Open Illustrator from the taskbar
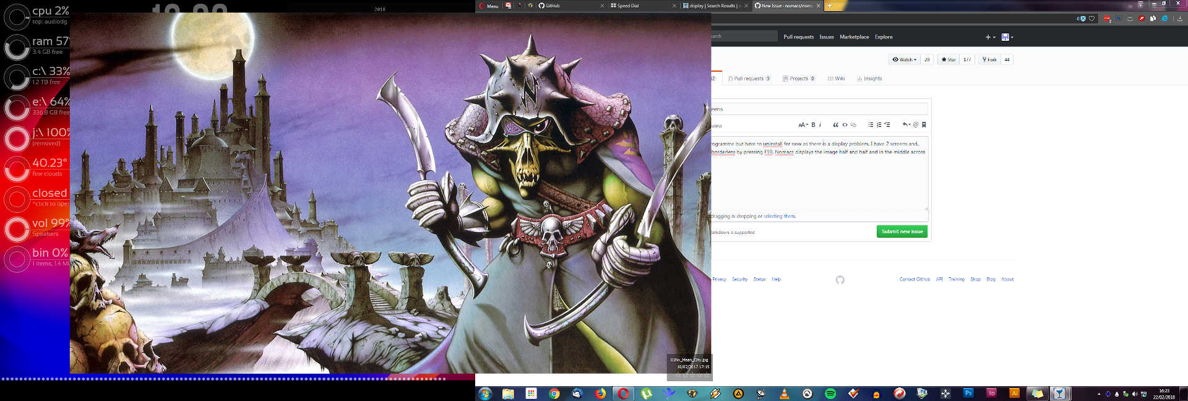 pos(1014,393)
